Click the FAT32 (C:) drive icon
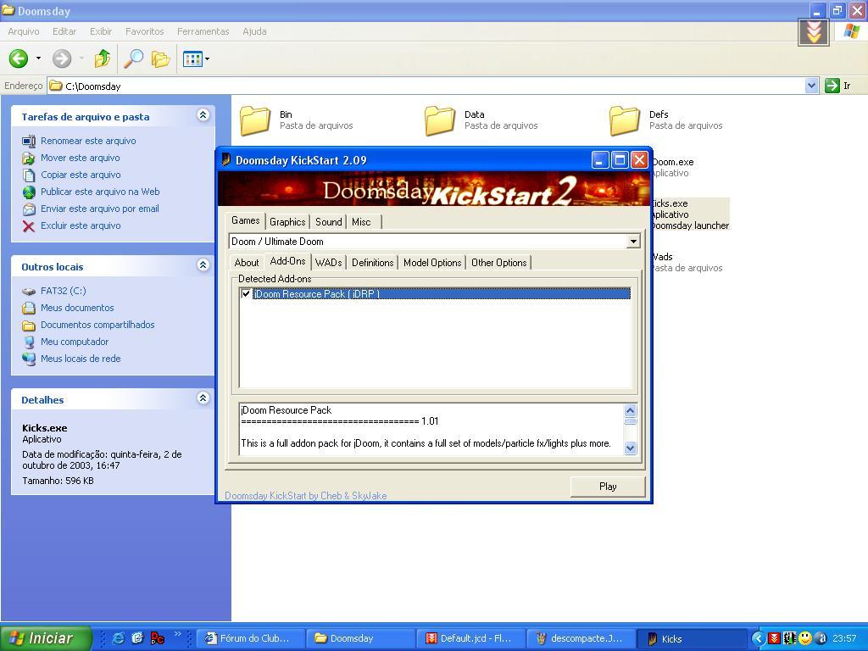The height and width of the screenshot is (651, 868). pyautogui.click(x=29, y=292)
